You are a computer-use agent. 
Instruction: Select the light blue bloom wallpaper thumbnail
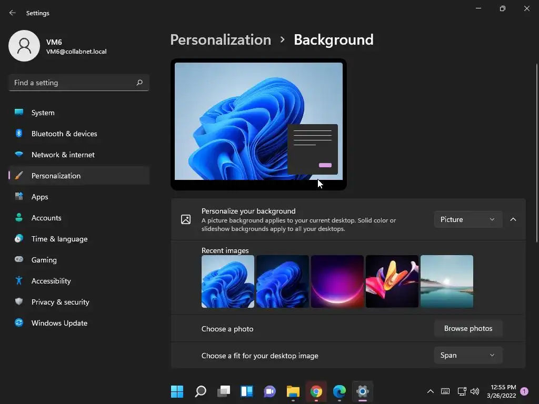tap(228, 281)
